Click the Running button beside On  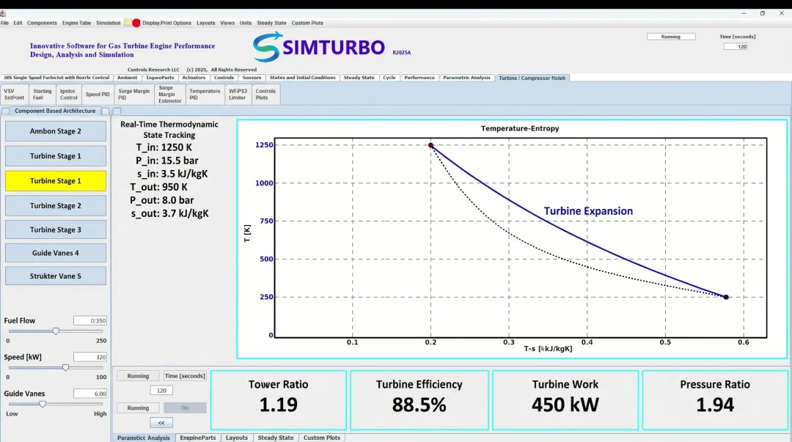click(138, 408)
